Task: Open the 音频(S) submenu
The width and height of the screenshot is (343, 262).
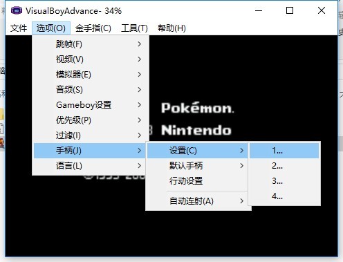Action: (x=91, y=90)
